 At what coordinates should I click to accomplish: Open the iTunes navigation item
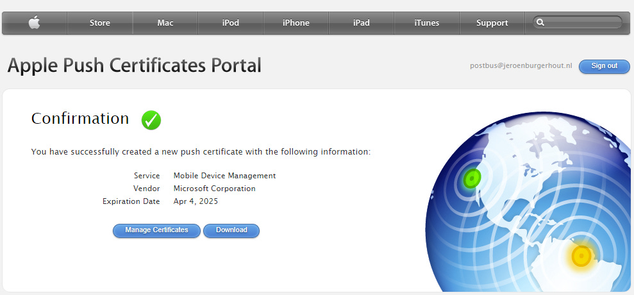click(426, 23)
